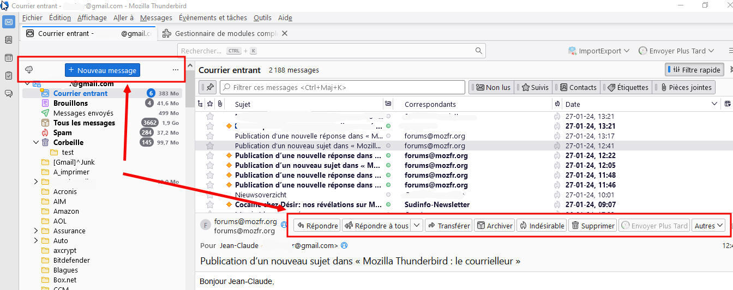Click the contact icon after the recipient address

coord(344,246)
